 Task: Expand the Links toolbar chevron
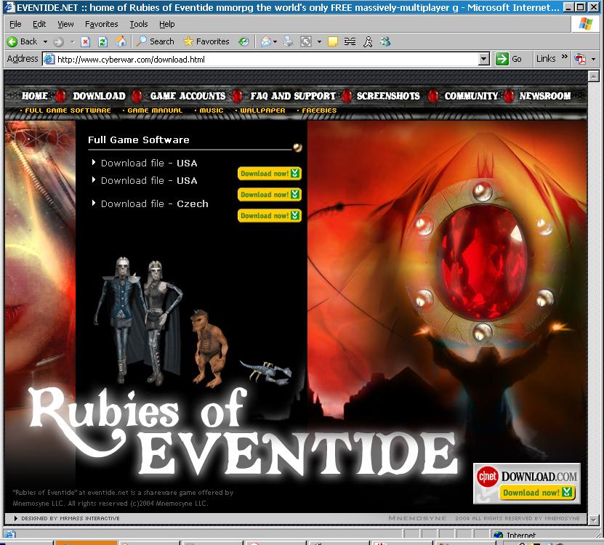pos(564,57)
